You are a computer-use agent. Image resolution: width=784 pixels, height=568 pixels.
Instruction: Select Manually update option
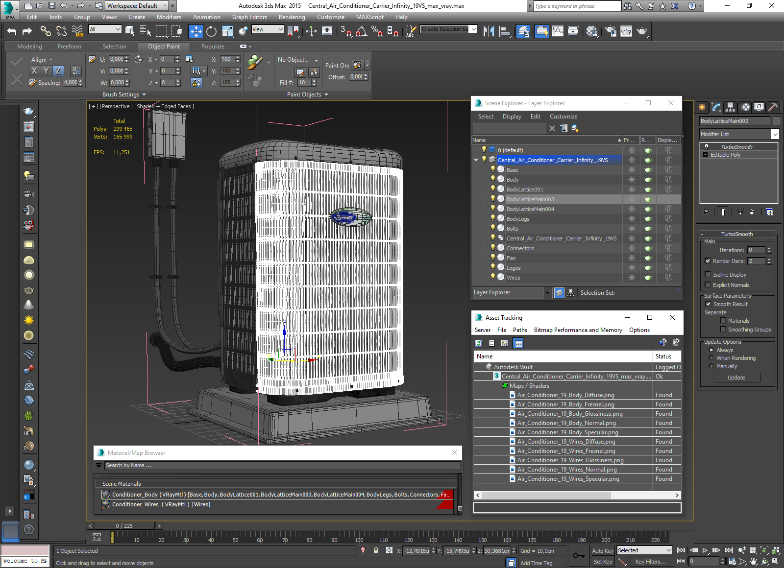(x=711, y=366)
